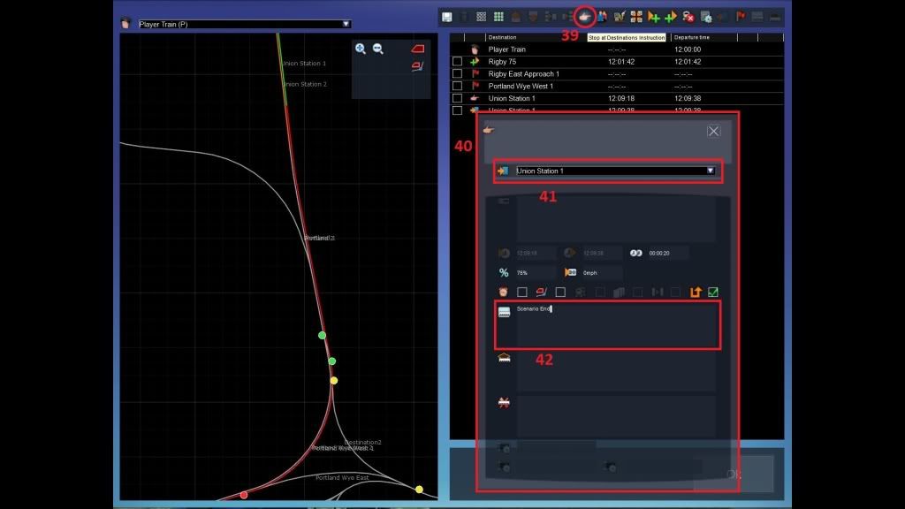Click the red signal marker on the map
This screenshot has height=509, width=905.
pos(244,495)
